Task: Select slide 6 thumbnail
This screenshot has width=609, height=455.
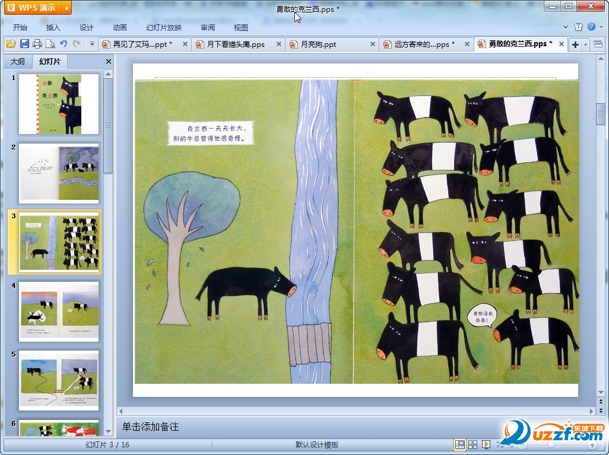Action: pyautogui.click(x=59, y=428)
